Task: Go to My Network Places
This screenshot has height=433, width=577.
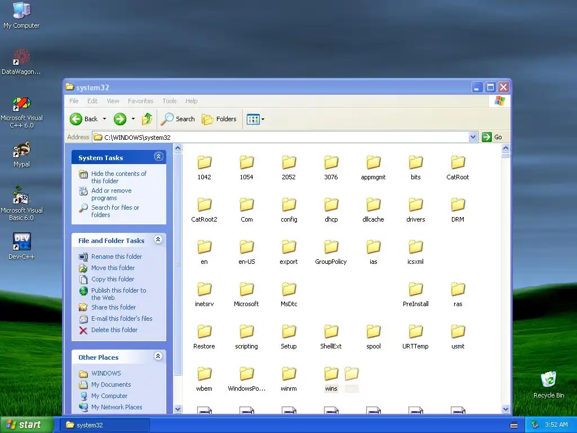Action: click(x=117, y=407)
